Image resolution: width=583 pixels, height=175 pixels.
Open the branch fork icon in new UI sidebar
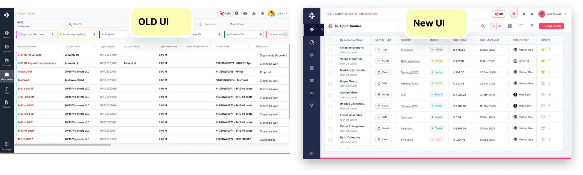[312, 105]
